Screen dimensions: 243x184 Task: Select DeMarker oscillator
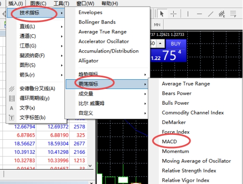[x=174, y=122]
